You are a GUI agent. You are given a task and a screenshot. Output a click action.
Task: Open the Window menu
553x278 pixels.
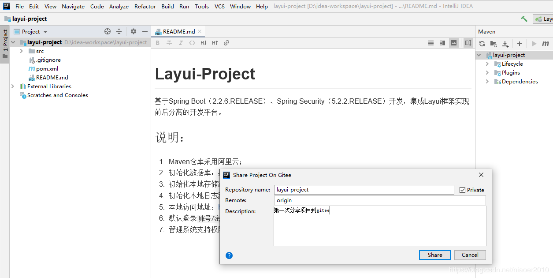[240, 6]
